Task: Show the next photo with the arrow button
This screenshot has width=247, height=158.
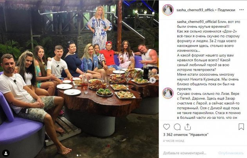Action: click(153, 80)
